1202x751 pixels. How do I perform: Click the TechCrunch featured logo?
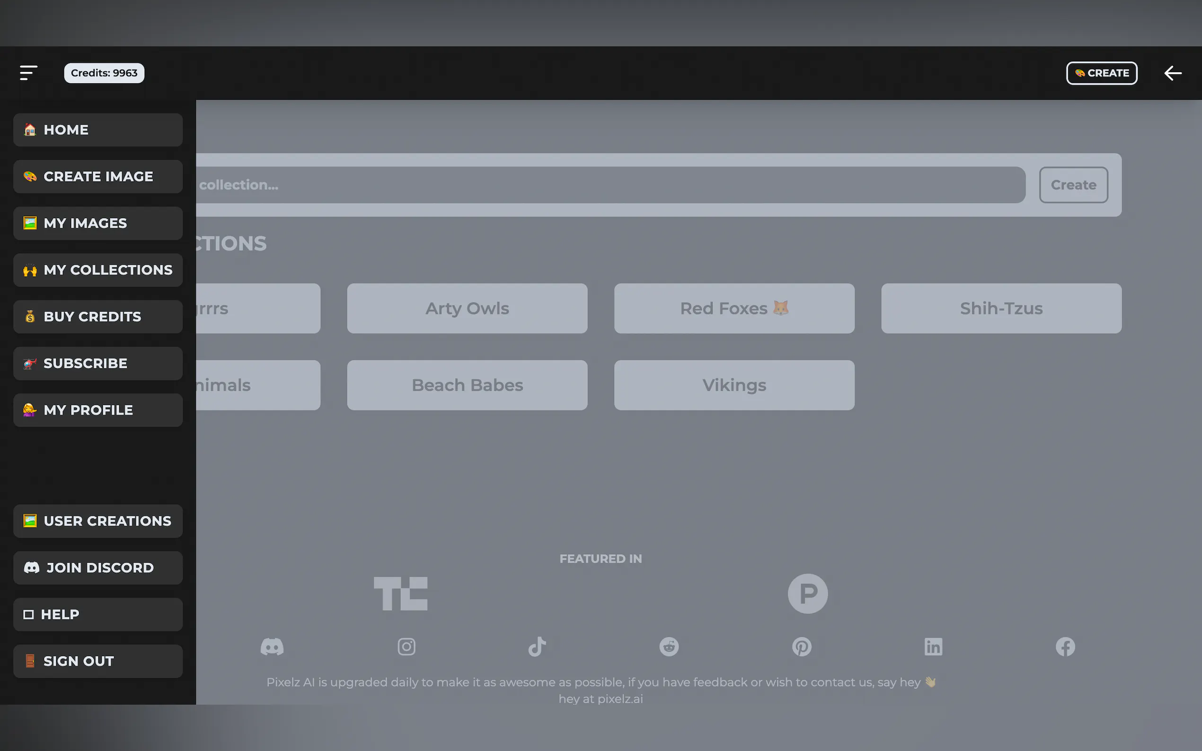[400, 594]
